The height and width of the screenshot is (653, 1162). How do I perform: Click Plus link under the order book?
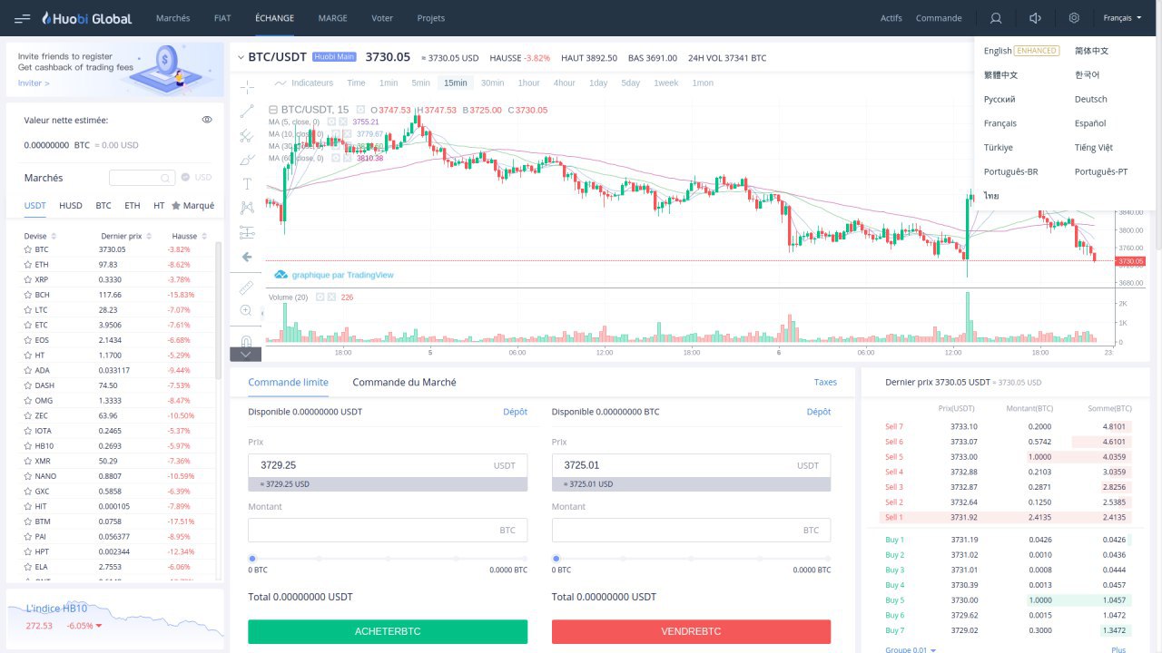[1118, 649]
